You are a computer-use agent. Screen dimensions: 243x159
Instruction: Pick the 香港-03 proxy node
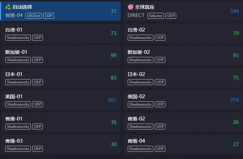click(x=61, y=144)
